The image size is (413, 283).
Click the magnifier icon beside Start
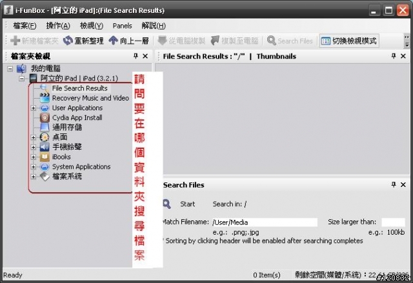pyautogui.click(x=166, y=204)
